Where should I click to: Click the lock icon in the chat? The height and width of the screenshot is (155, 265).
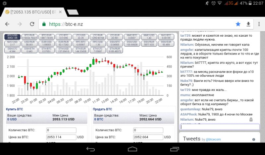tap(251, 119)
